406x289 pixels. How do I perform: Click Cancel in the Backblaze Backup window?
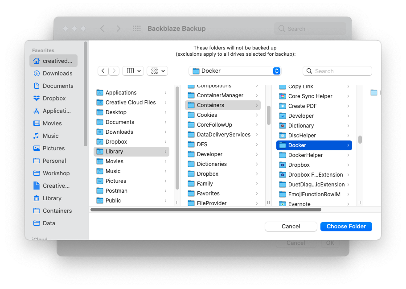(295, 243)
